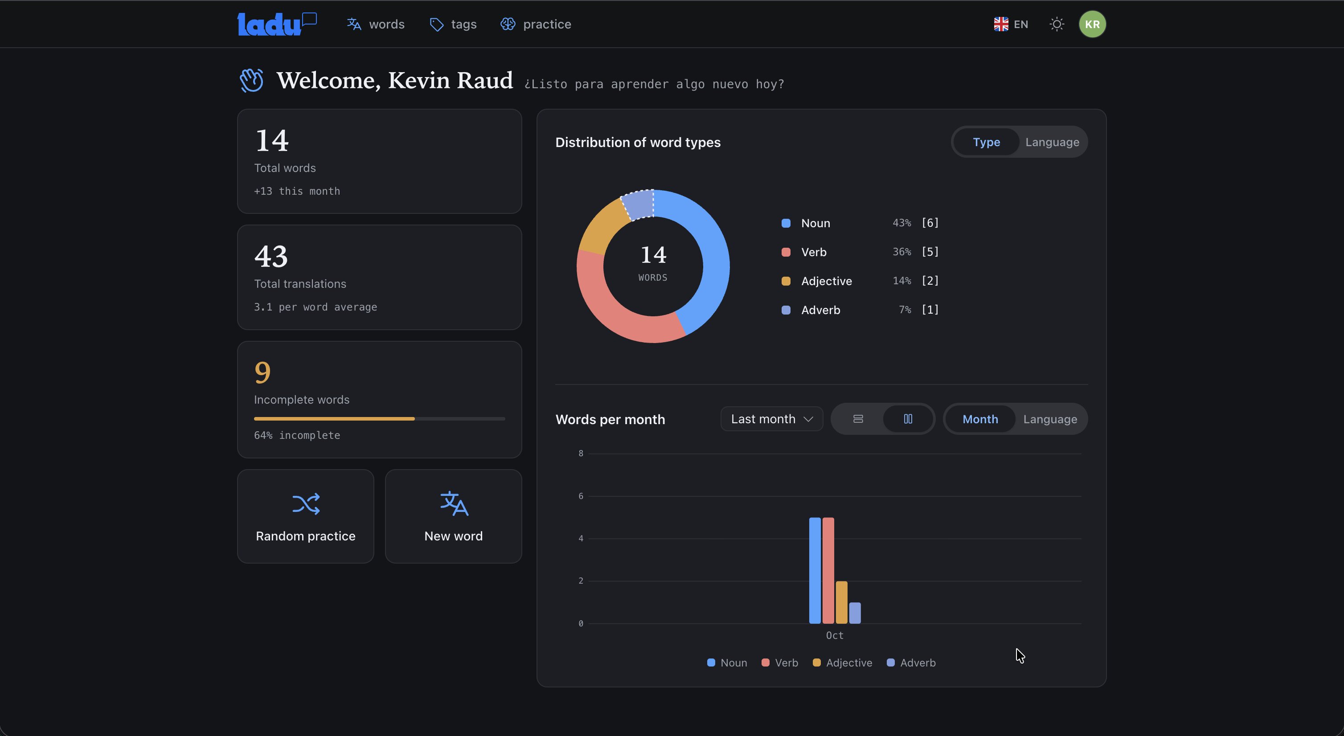Screen dimensions: 1344x736
Task: Click the ladu logo
Action: coord(277,24)
